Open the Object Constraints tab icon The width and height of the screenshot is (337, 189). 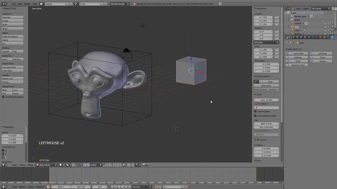[309, 37]
